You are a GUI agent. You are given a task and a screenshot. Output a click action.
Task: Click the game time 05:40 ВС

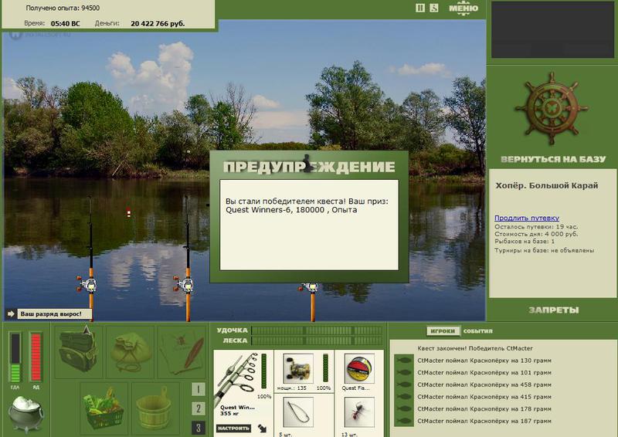pos(66,24)
